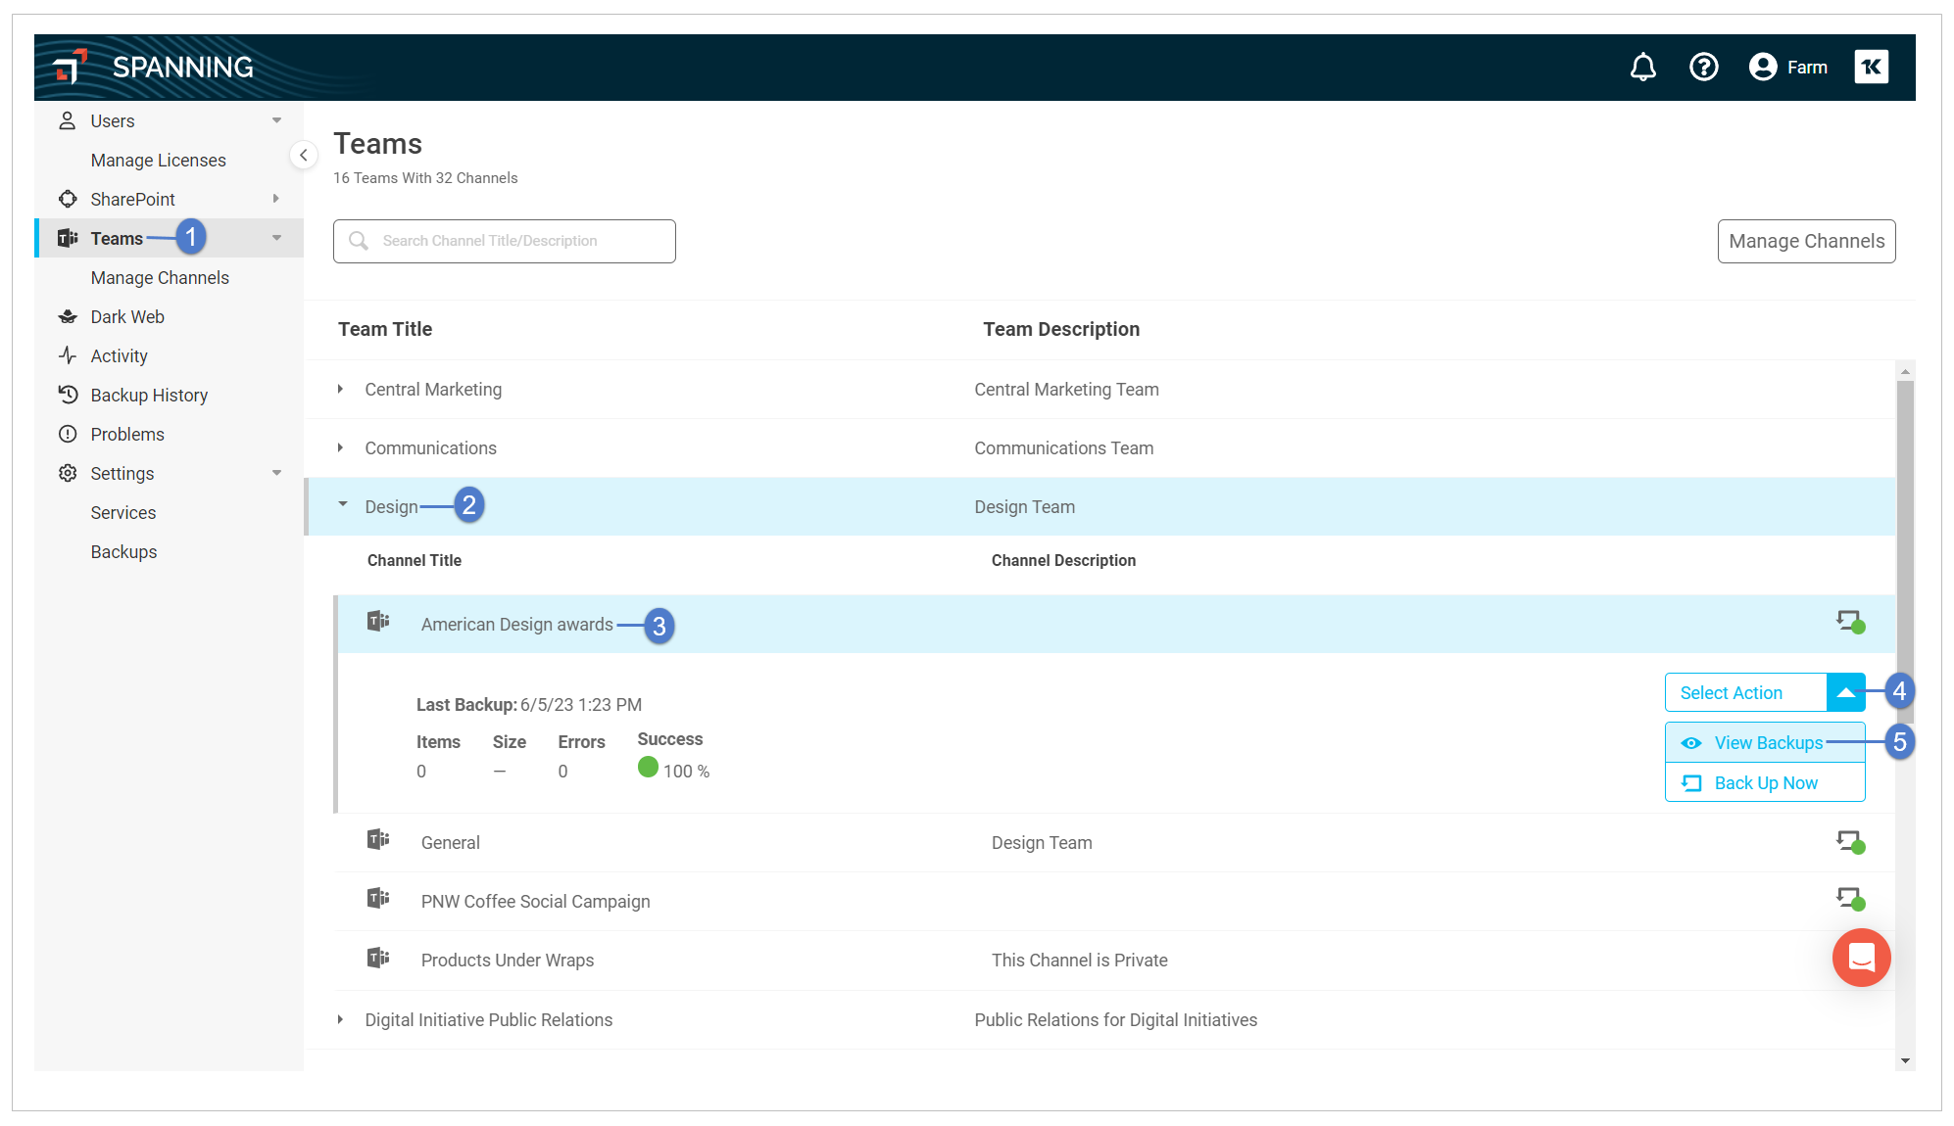Open Services under Settings

pos(123,512)
